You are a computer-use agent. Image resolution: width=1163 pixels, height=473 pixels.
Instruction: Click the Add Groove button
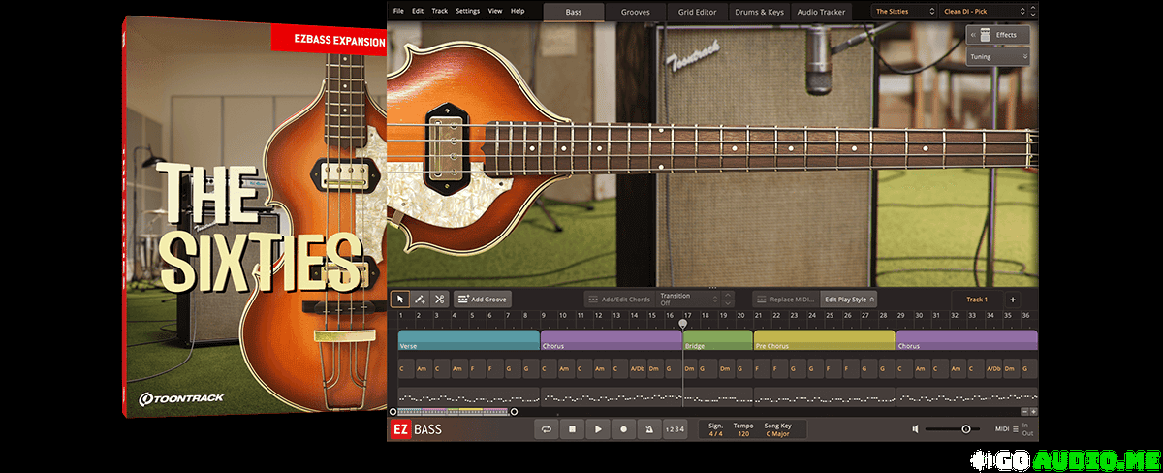pyautogui.click(x=482, y=300)
